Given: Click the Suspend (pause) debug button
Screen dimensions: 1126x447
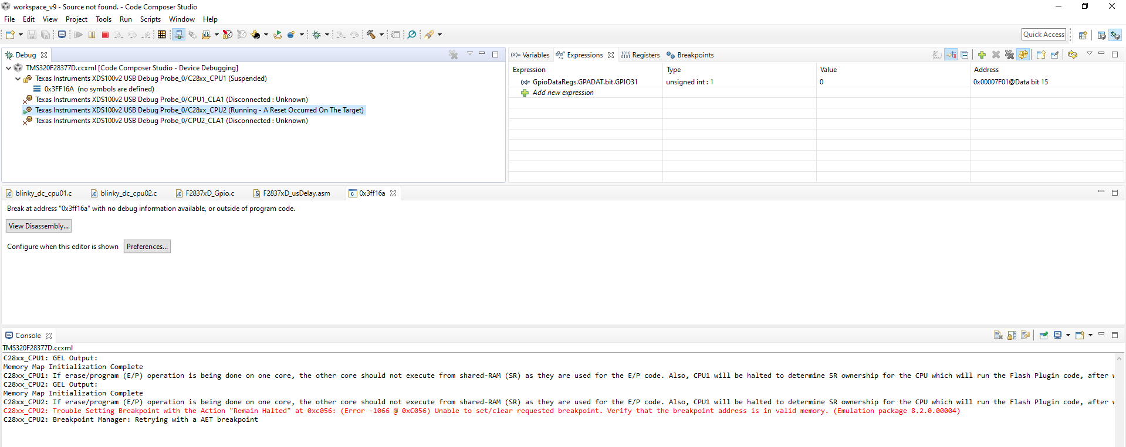Looking at the screenshot, I should [x=92, y=35].
